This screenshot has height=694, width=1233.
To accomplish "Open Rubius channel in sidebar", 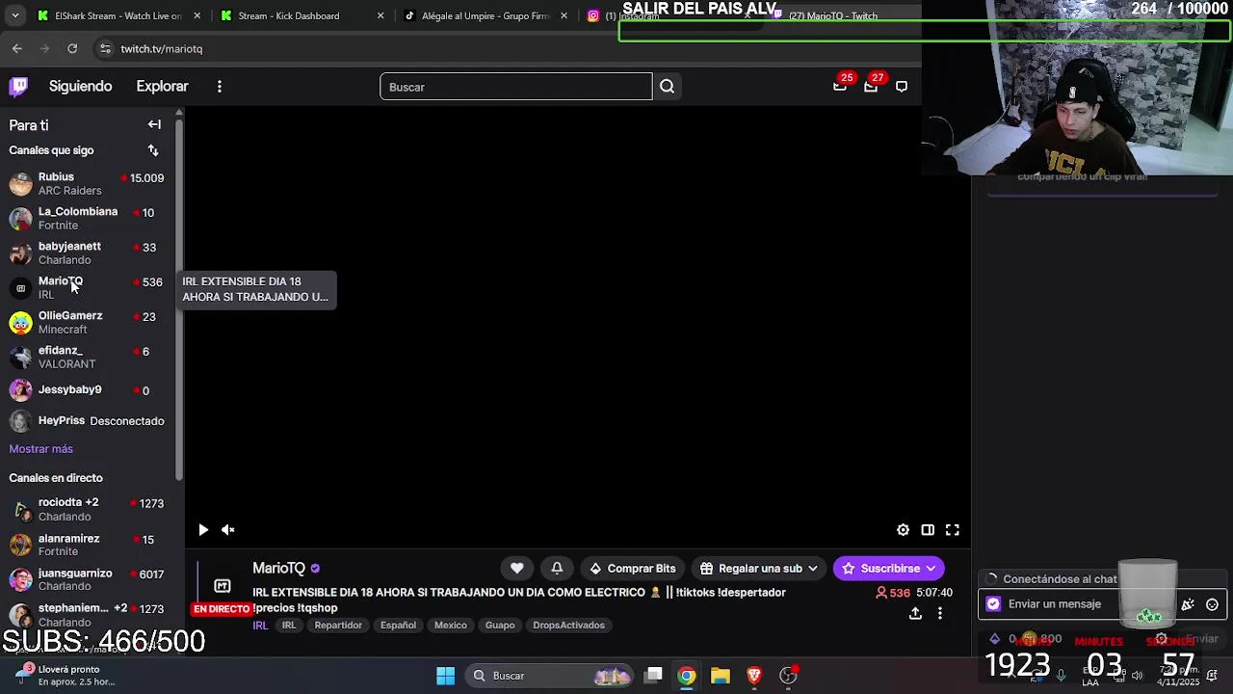I will (87, 183).
